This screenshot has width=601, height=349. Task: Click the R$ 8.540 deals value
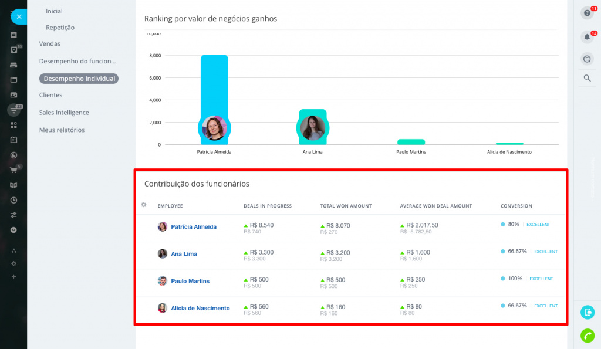[262, 225]
